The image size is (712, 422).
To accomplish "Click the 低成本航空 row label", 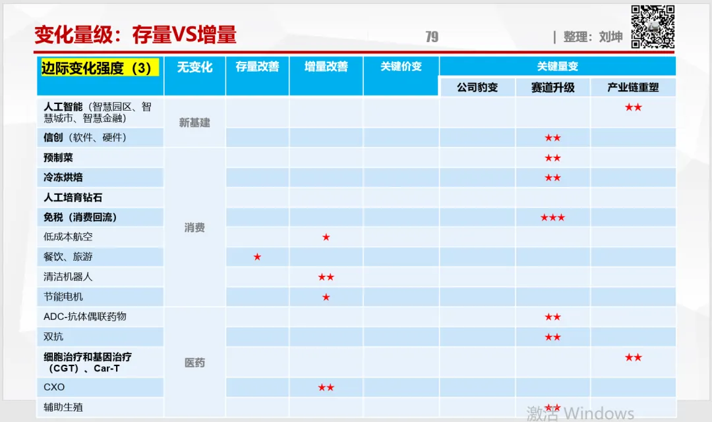I will [68, 236].
